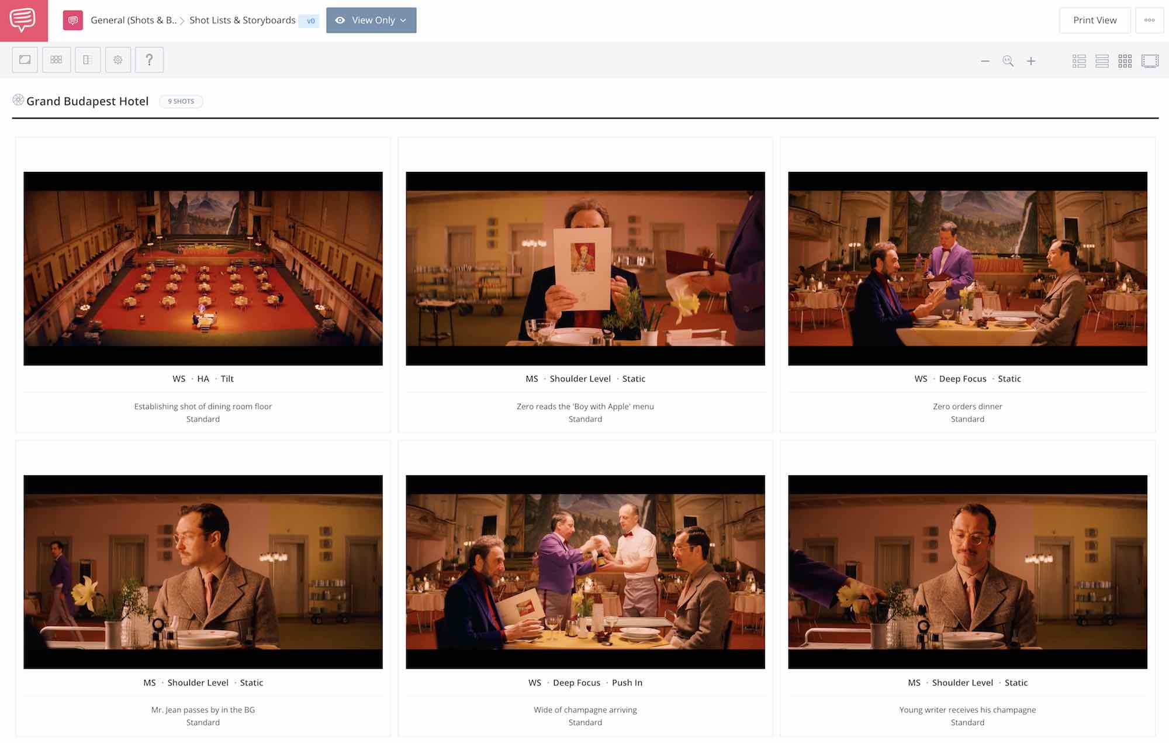Click the Print View button
Screen dimensions: 1169x743
pos(1095,20)
